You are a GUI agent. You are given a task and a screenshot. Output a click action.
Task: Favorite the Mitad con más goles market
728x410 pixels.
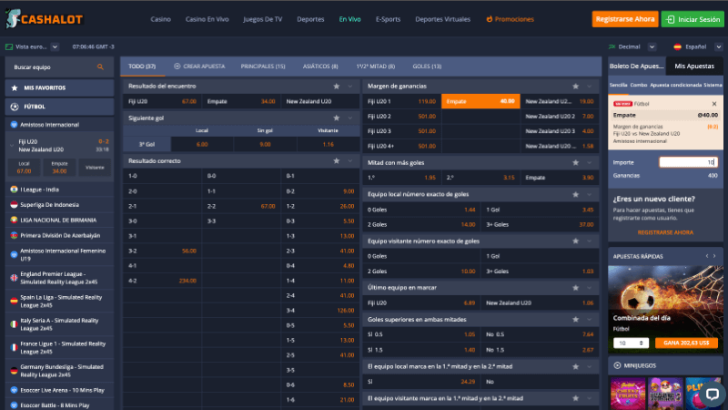(576, 163)
